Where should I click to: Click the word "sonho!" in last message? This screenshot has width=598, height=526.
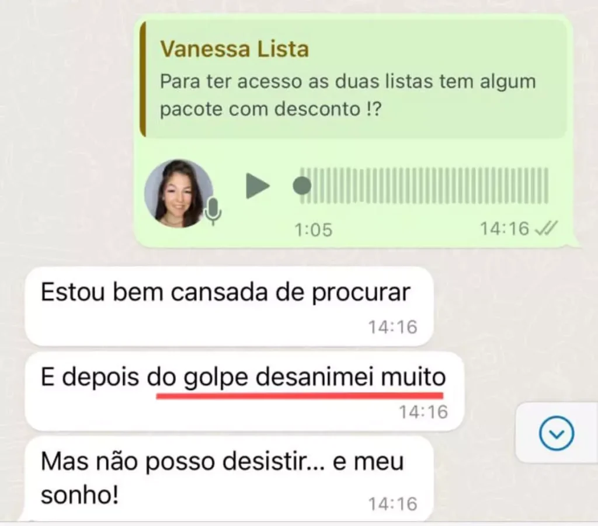(x=79, y=496)
